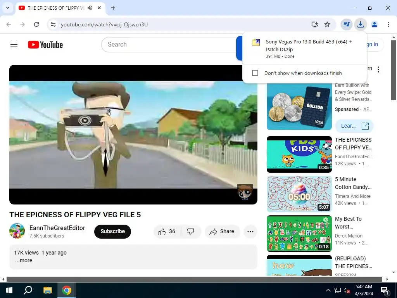Image resolution: width=397 pixels, height=298 pixels.
Task: Close the YouTube tab
Action: coord(99,8)
